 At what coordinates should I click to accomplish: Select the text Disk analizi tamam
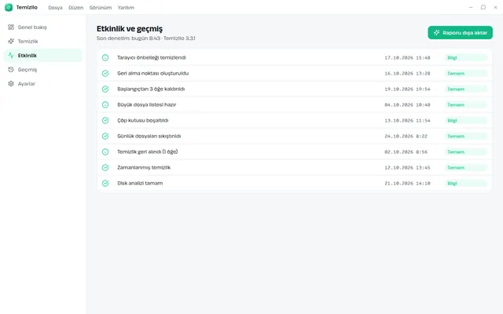click(x=140, y=183)
